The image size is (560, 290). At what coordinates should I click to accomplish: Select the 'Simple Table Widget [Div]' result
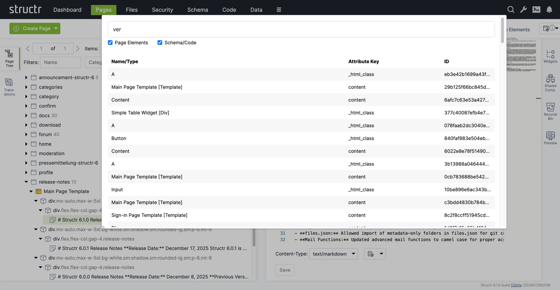(301, 113)
